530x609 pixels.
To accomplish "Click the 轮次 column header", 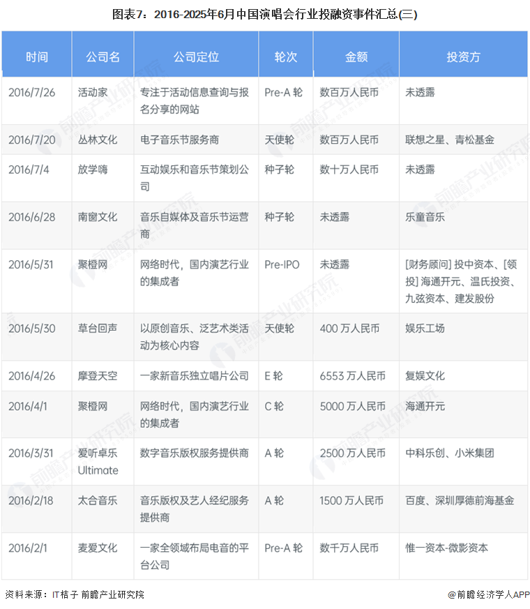I will click(286, 57).
